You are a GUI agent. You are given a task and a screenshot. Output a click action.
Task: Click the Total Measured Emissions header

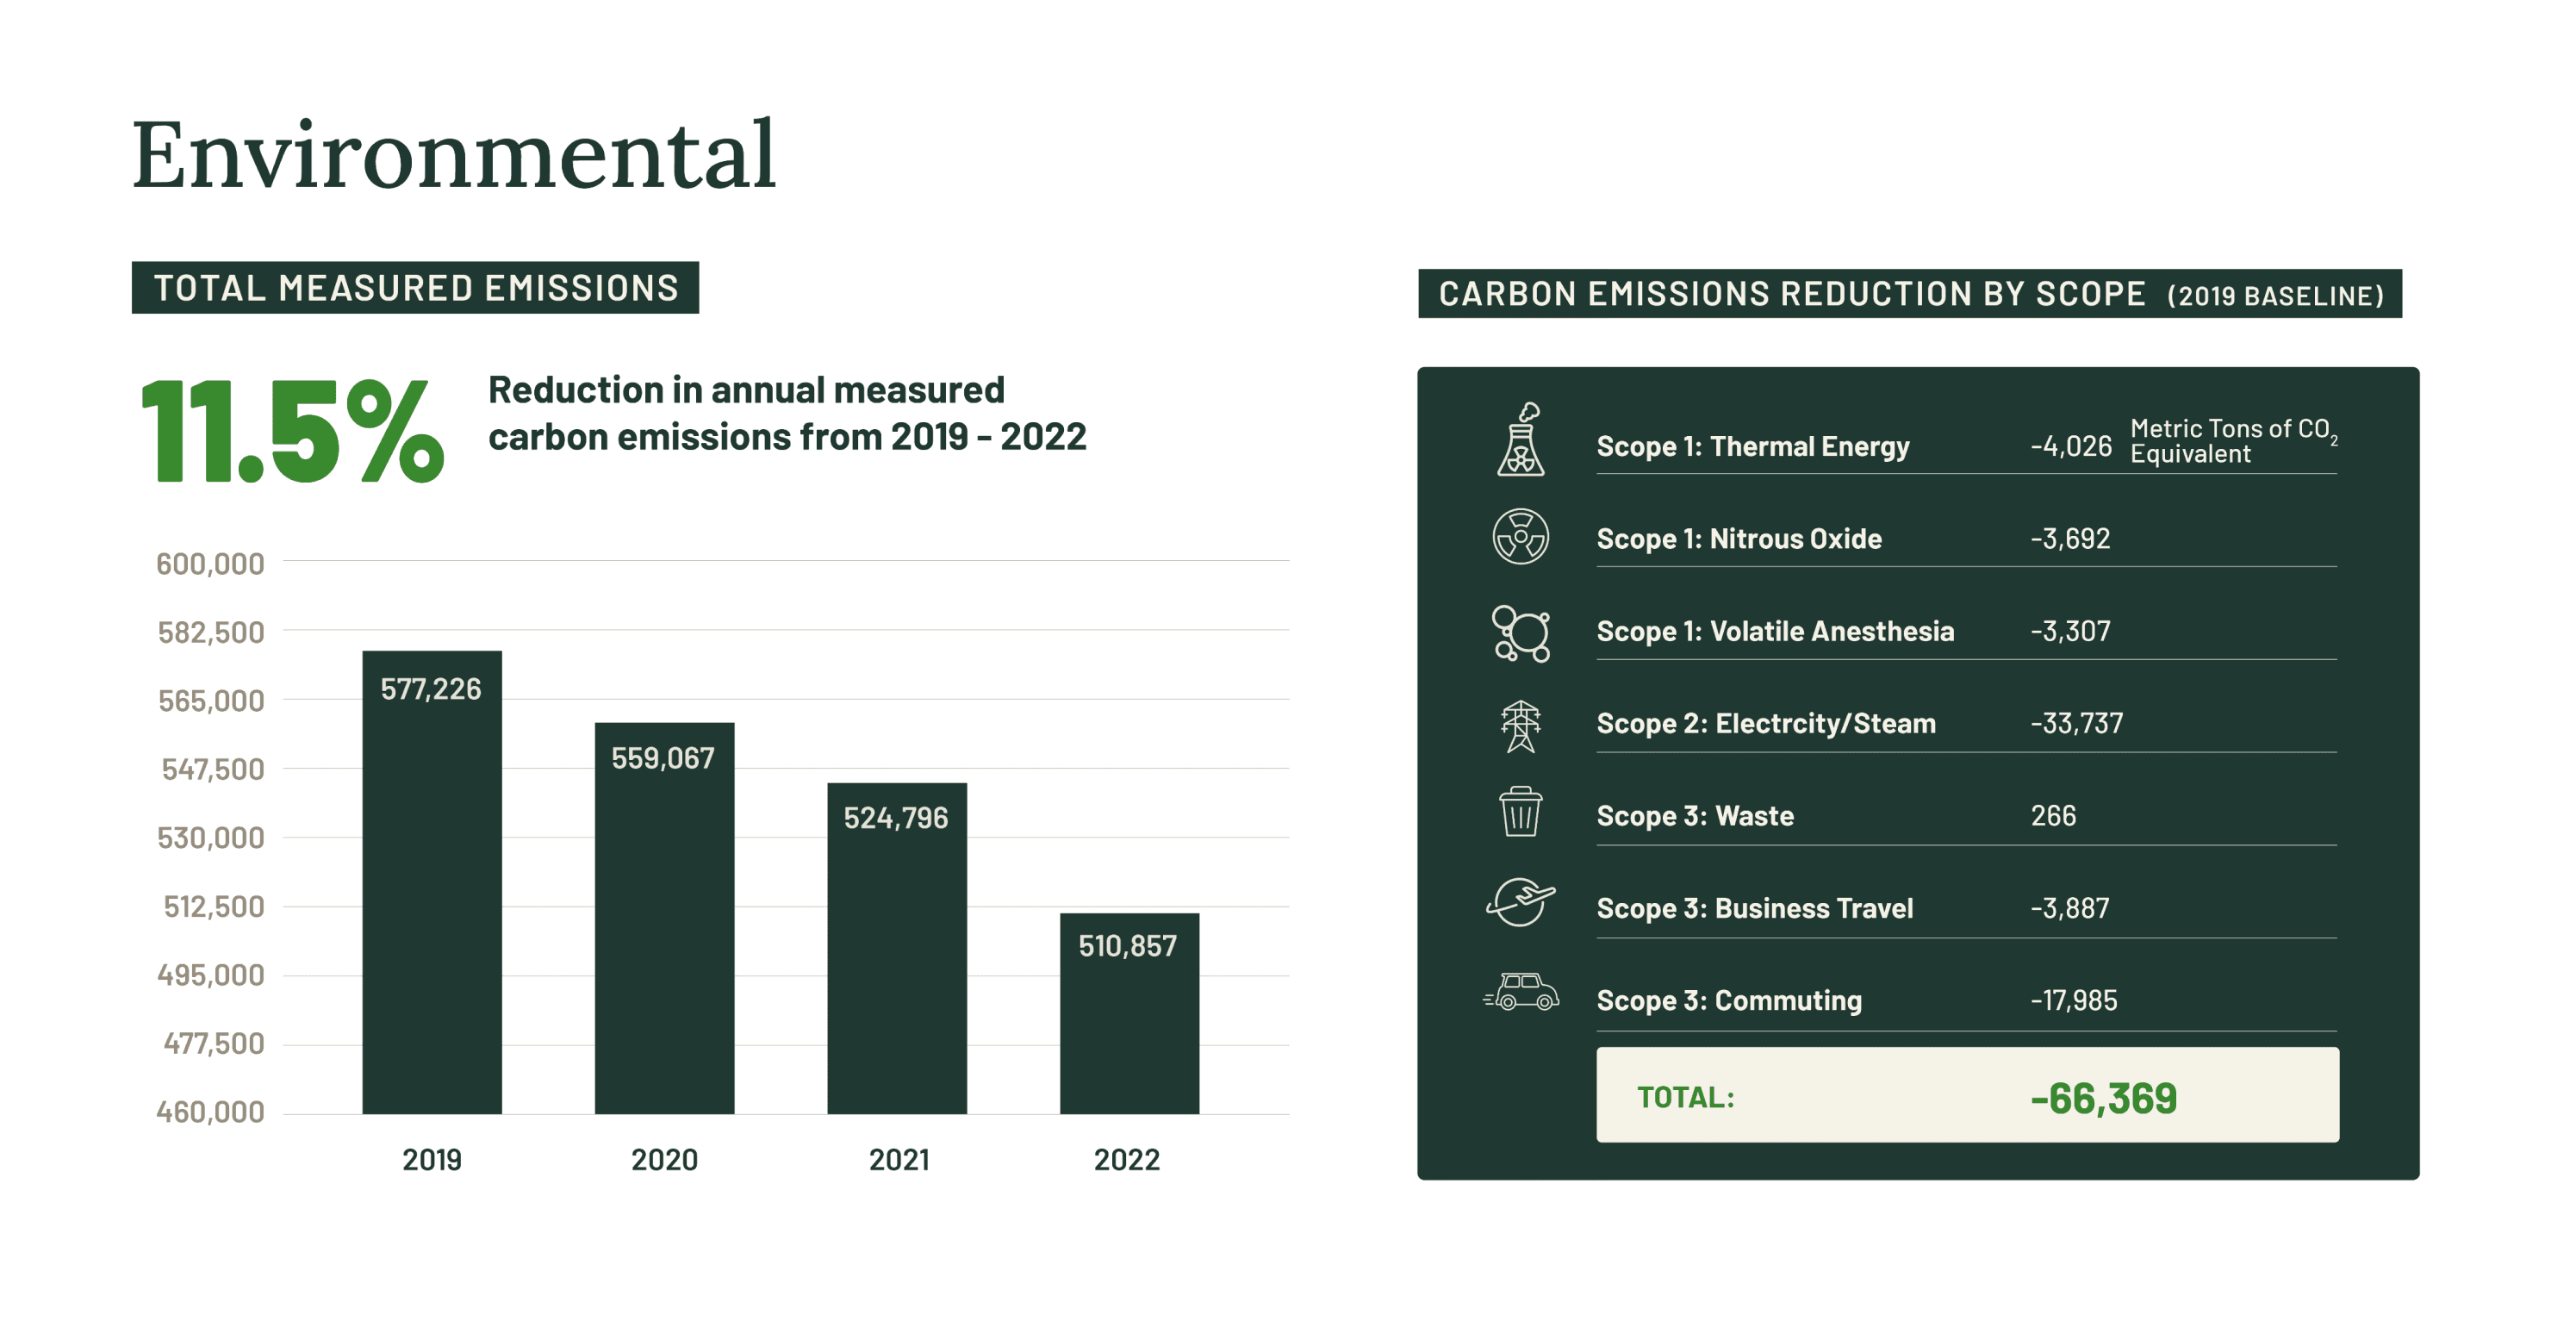(415, 288)
